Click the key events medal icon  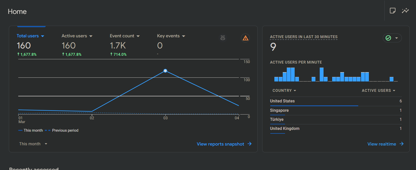(x=223, y=38)
